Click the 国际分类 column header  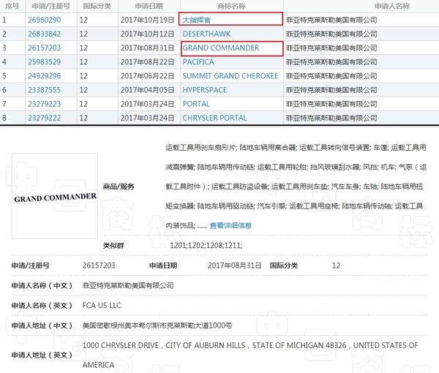[x=97, y=6]
